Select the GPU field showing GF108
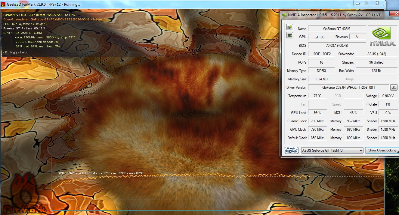 (x=320, y=37)
